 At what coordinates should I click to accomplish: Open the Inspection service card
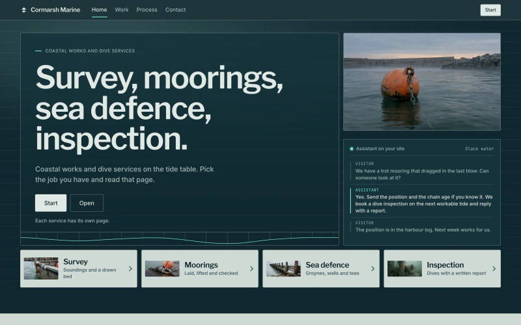click(x=442, y=268)
